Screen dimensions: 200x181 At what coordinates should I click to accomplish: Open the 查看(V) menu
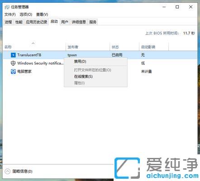pos(42,14)
